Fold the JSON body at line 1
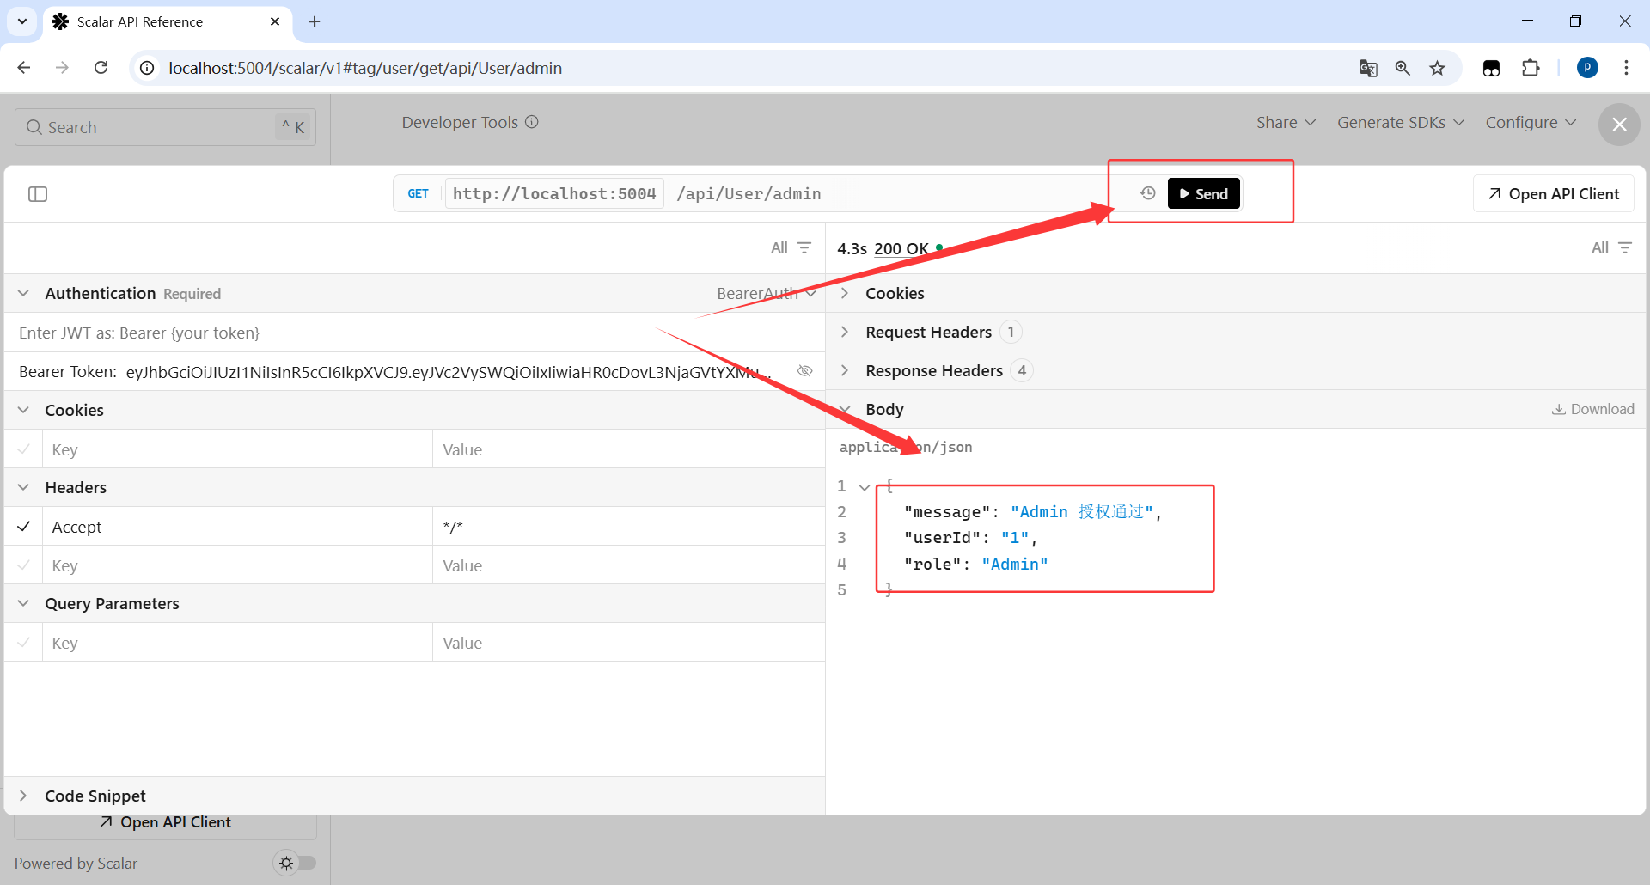This screenshot has width=1650, height=885. pos(865,487)
